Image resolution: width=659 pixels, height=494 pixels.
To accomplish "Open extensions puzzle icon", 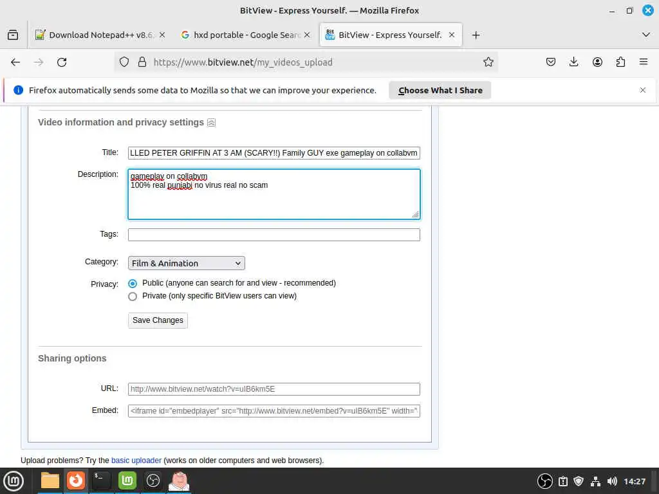I will coord(620,62).
